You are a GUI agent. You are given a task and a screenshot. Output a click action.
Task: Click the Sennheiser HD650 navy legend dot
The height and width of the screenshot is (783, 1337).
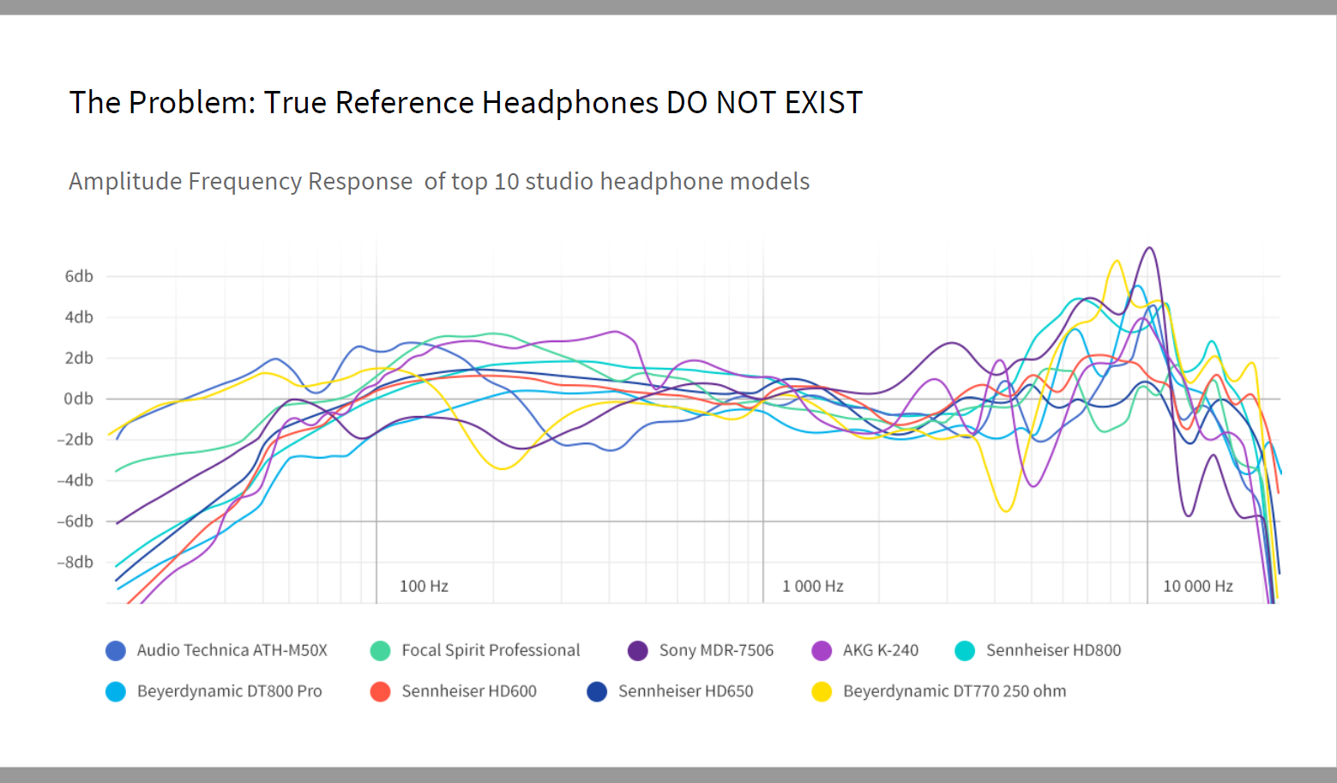point(597,692)
